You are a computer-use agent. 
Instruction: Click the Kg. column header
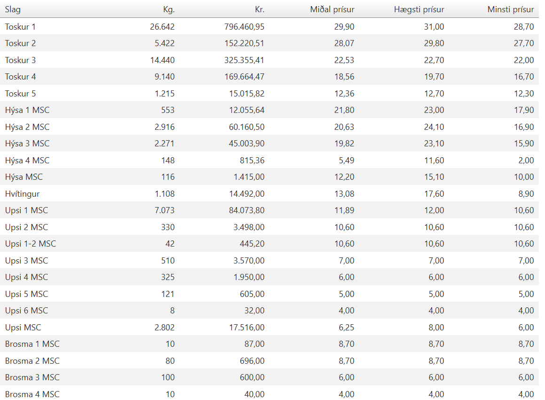click(169, 10)
